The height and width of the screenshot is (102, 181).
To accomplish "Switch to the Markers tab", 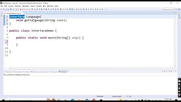I will click(x=8, y=72).
